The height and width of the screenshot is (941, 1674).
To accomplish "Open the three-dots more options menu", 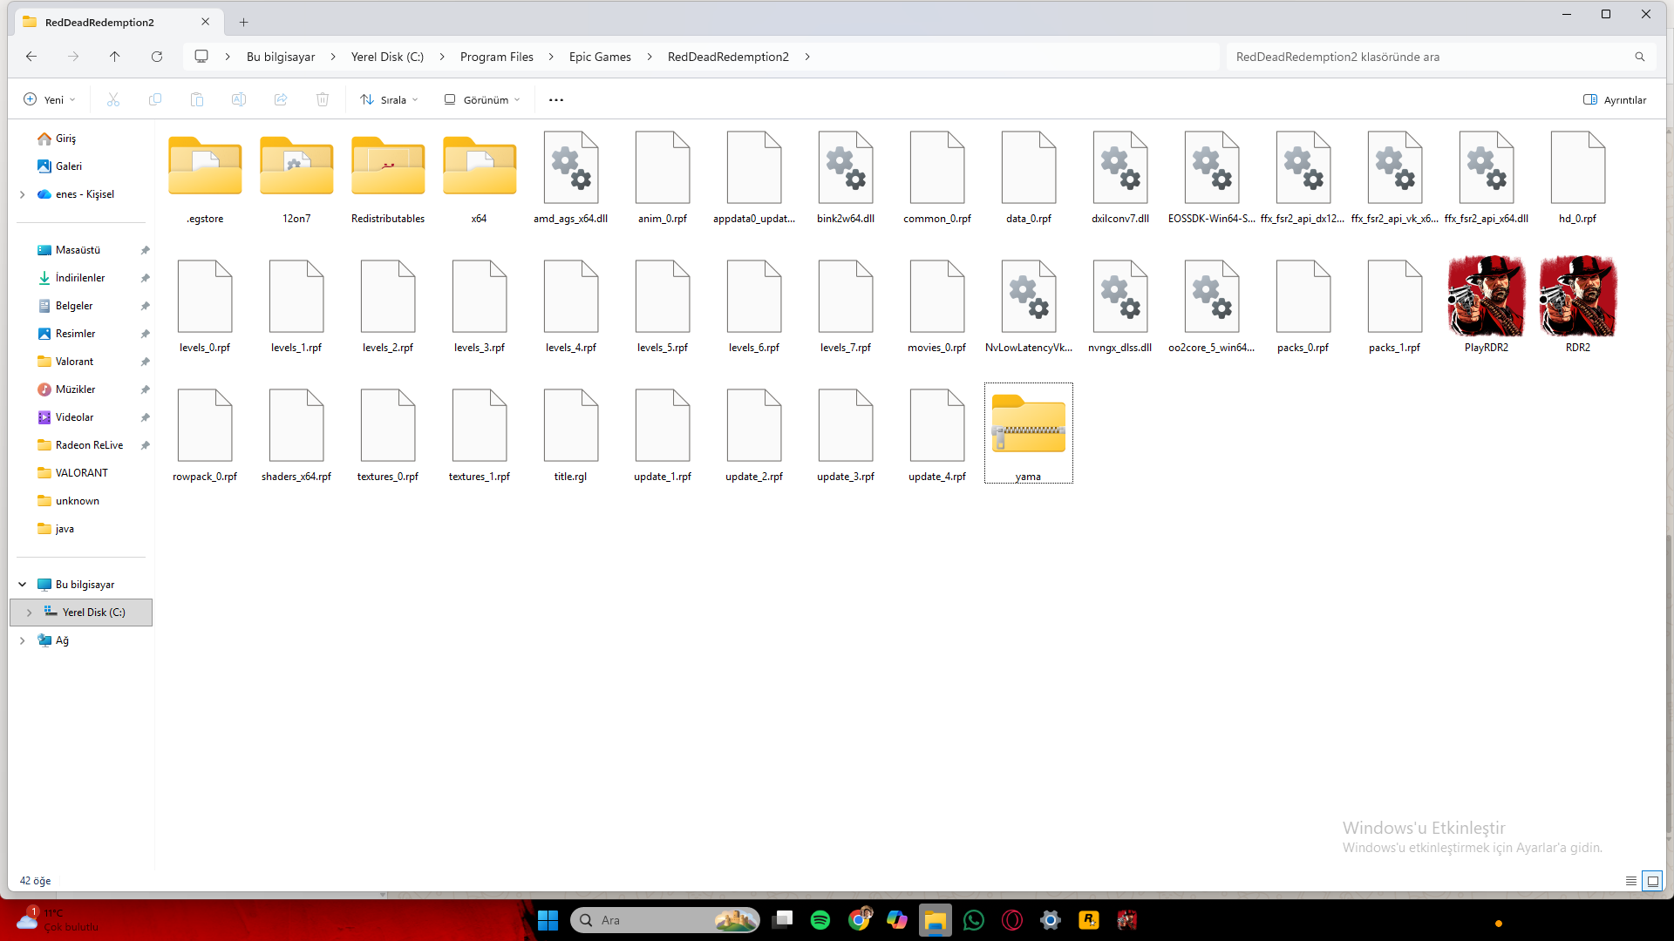I will [556, 99].
